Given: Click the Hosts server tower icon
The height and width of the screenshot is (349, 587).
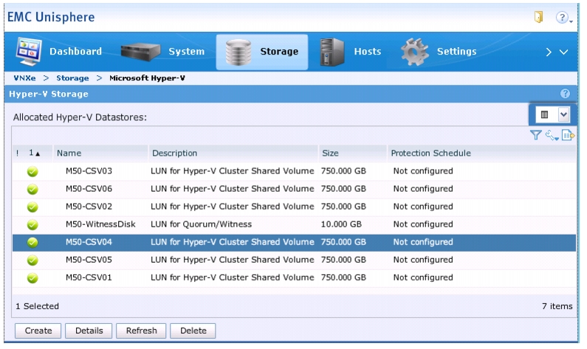Looking at the screenshot, I should point(332,52).
